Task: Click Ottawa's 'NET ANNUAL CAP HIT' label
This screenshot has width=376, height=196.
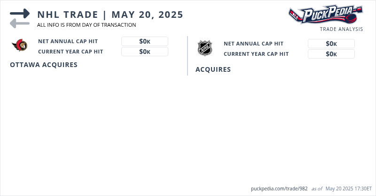Action: (68, 41)
